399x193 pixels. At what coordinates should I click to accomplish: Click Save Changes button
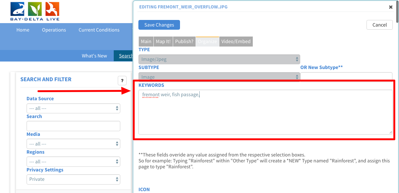click(159, 25)
